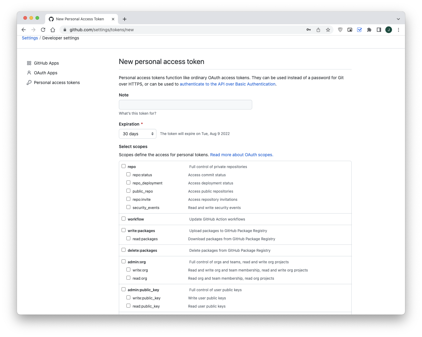
Task: Close the New Personal Access Token tab
Action: (x=113, y=19)
